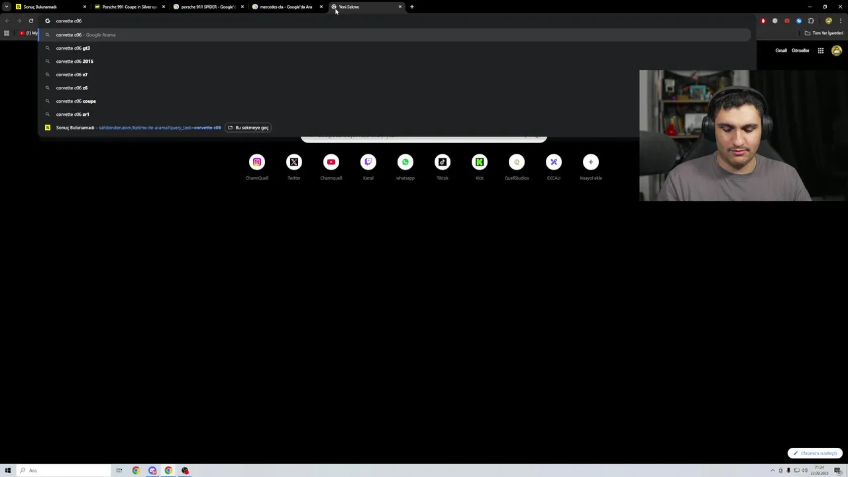Switch to the Porsche 991 Coupe tab
This screenshot has height=477, width=848.
pos(130,7)
